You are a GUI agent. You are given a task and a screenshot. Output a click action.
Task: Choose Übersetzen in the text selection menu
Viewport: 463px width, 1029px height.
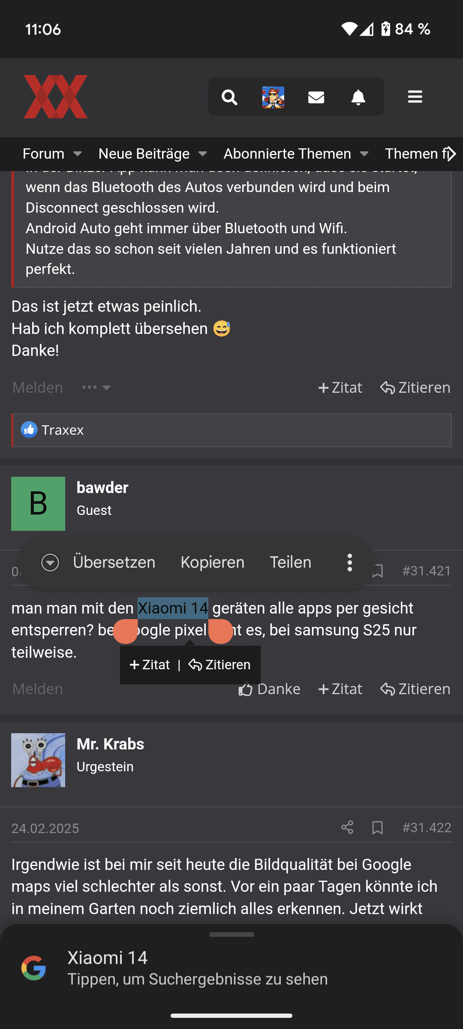pyautogui.click(x=114, y=562)
